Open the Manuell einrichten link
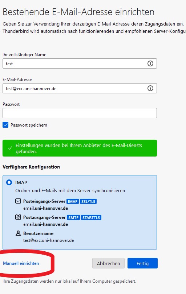186x294 pixels. click(21, 263)
